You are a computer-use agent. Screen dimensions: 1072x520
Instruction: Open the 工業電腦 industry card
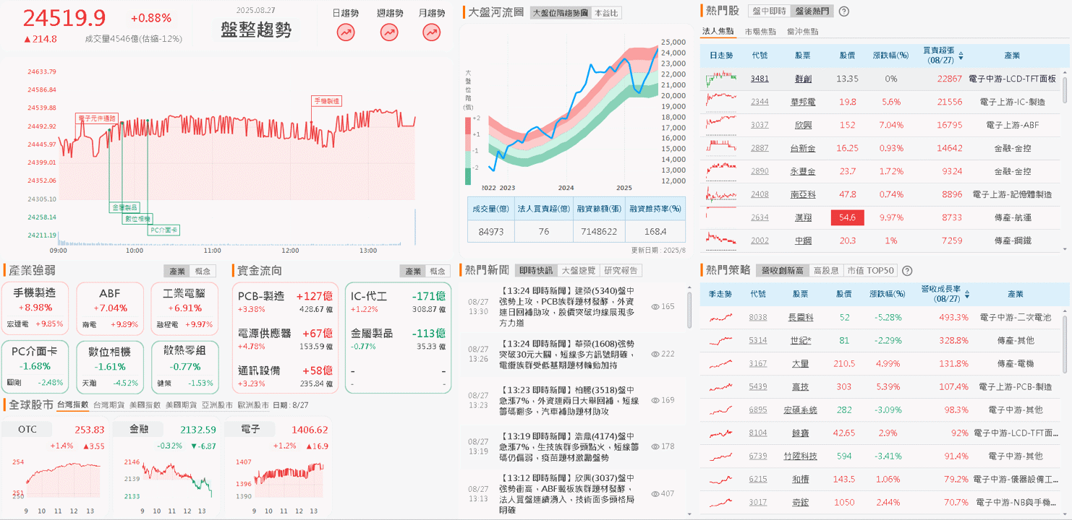pos(184,308)
